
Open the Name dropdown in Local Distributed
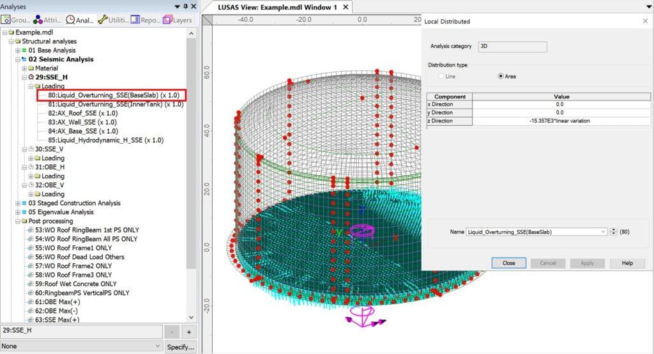[603, 231]
